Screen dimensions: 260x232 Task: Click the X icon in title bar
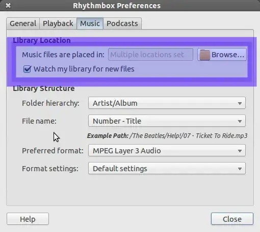8,6
